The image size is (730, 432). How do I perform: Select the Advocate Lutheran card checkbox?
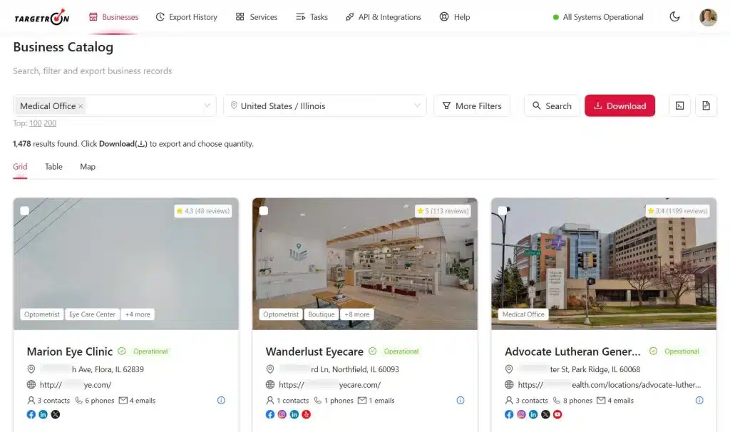pos(503,211)
